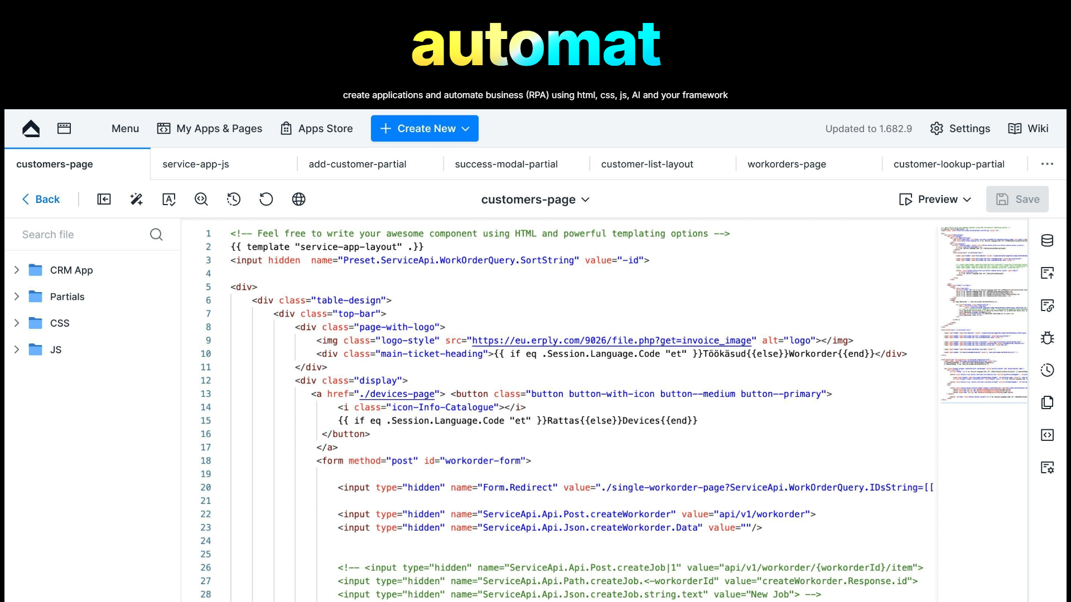
Task: Click the refresh/reset icon in the toolbar
Action: (266, 199)
